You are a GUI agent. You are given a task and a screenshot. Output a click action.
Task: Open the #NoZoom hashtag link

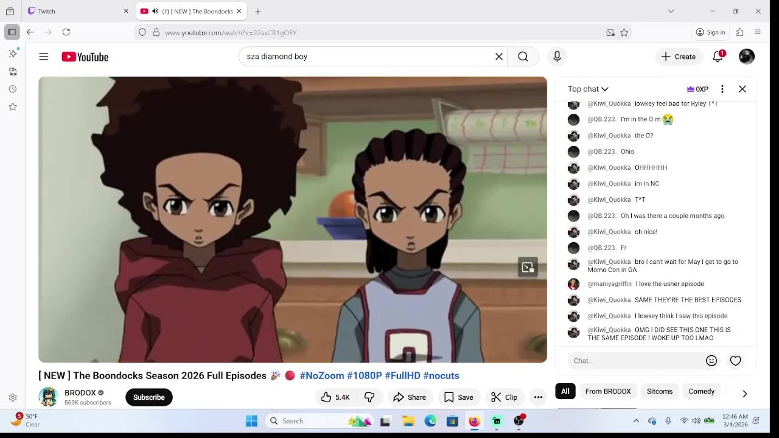[322, 376]
